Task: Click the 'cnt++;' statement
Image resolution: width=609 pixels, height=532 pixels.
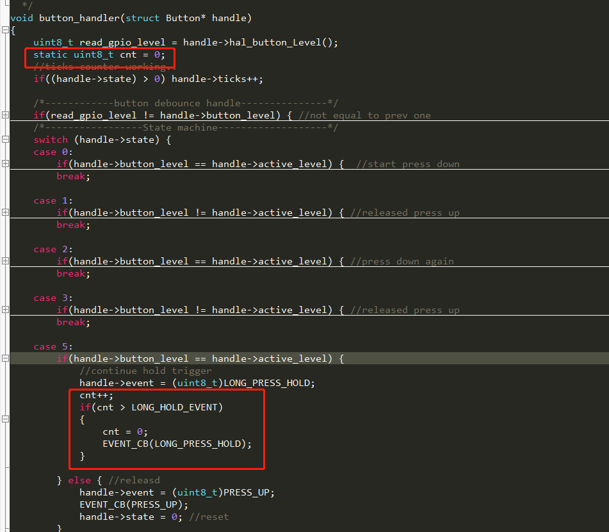Action: (x=96, y=395)
